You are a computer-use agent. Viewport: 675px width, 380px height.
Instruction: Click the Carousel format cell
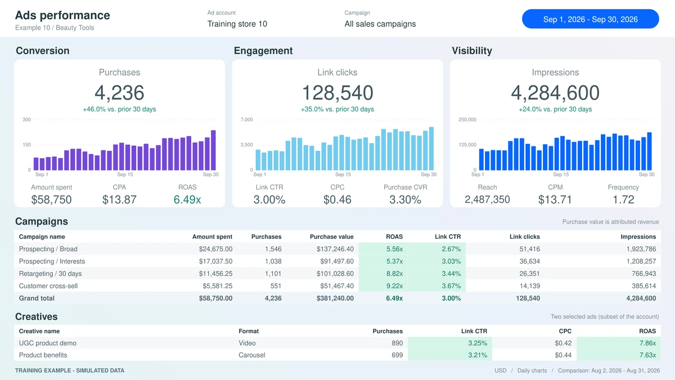coord(251,355)
